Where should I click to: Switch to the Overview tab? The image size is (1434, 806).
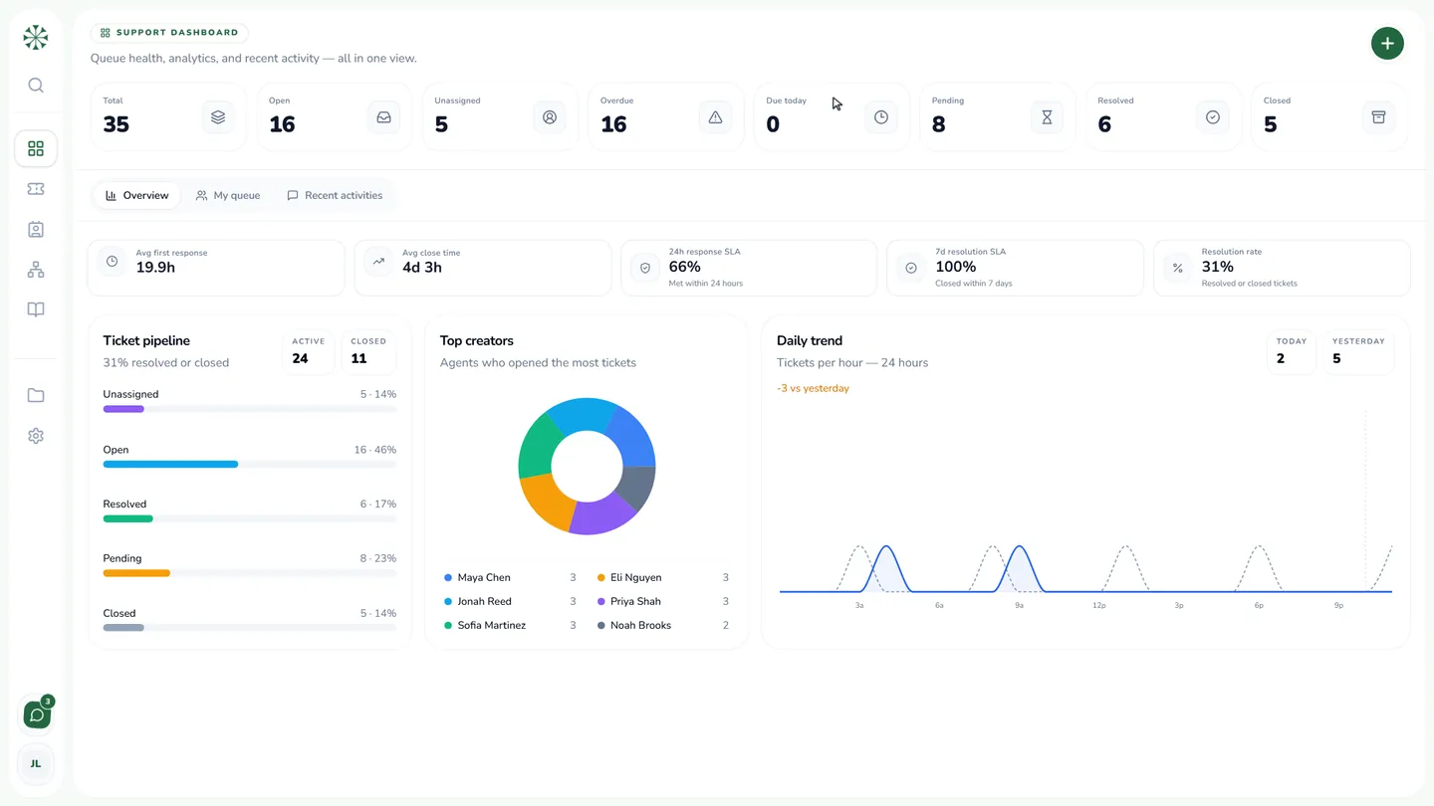(x=137, y=196)
